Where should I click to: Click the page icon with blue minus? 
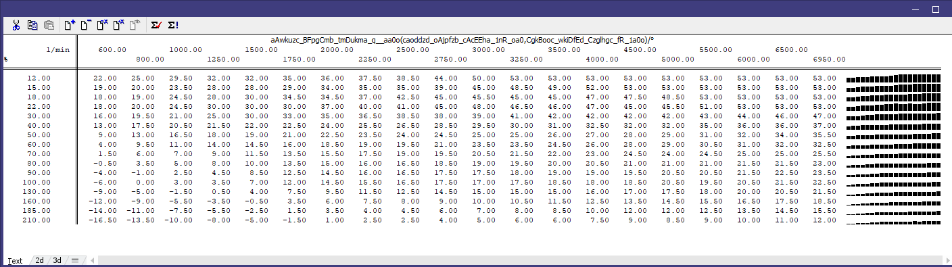[86, 25]
